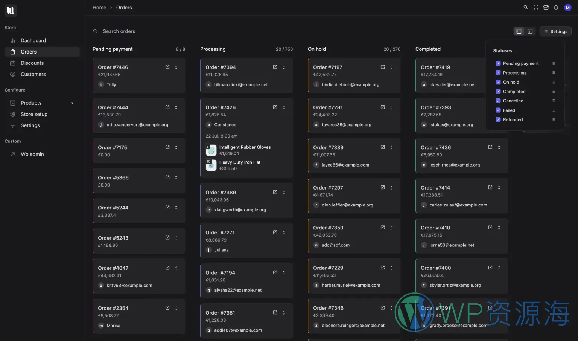Uncheck Processing status checkbox
578x341 pixels.
498,73
